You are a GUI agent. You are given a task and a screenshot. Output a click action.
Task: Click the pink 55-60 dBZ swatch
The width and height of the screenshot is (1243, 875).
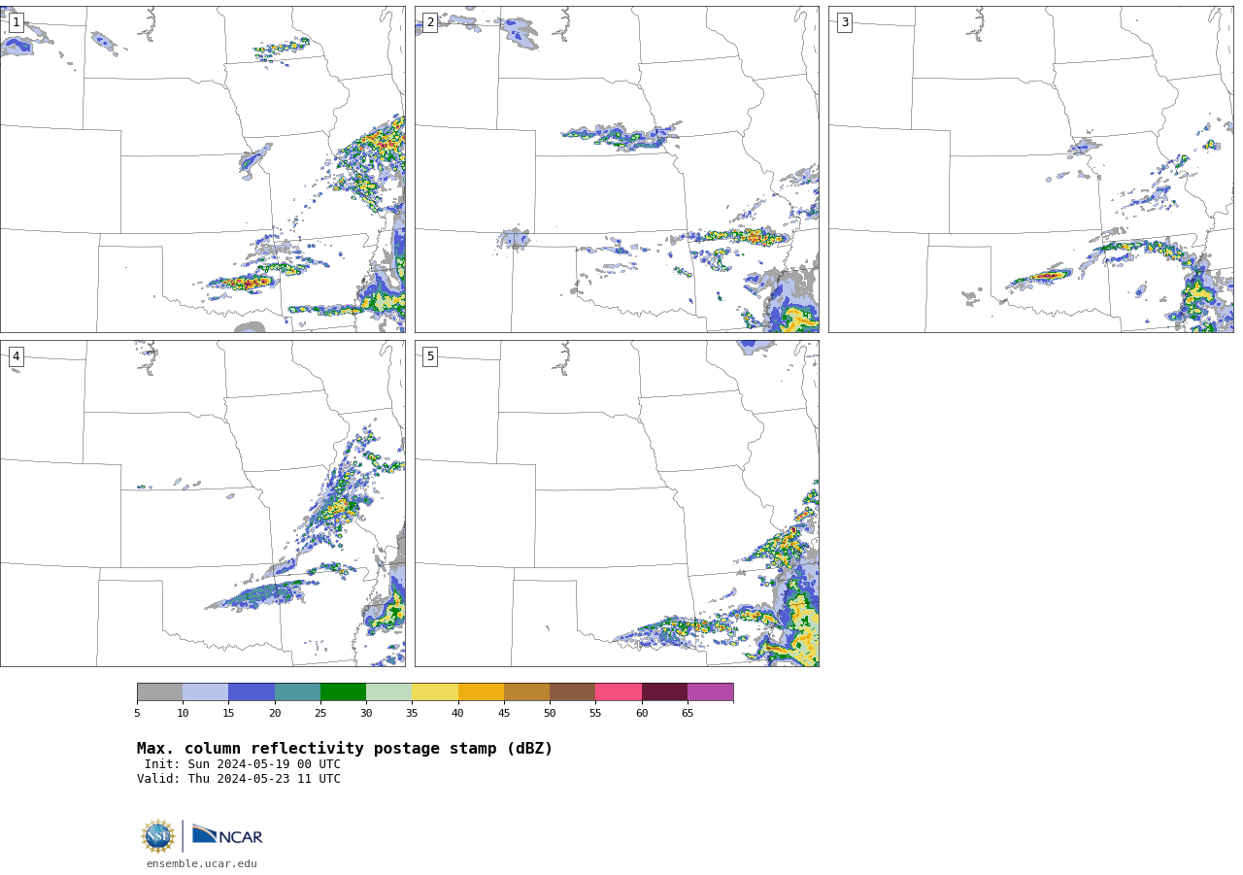tap(619, 692)
